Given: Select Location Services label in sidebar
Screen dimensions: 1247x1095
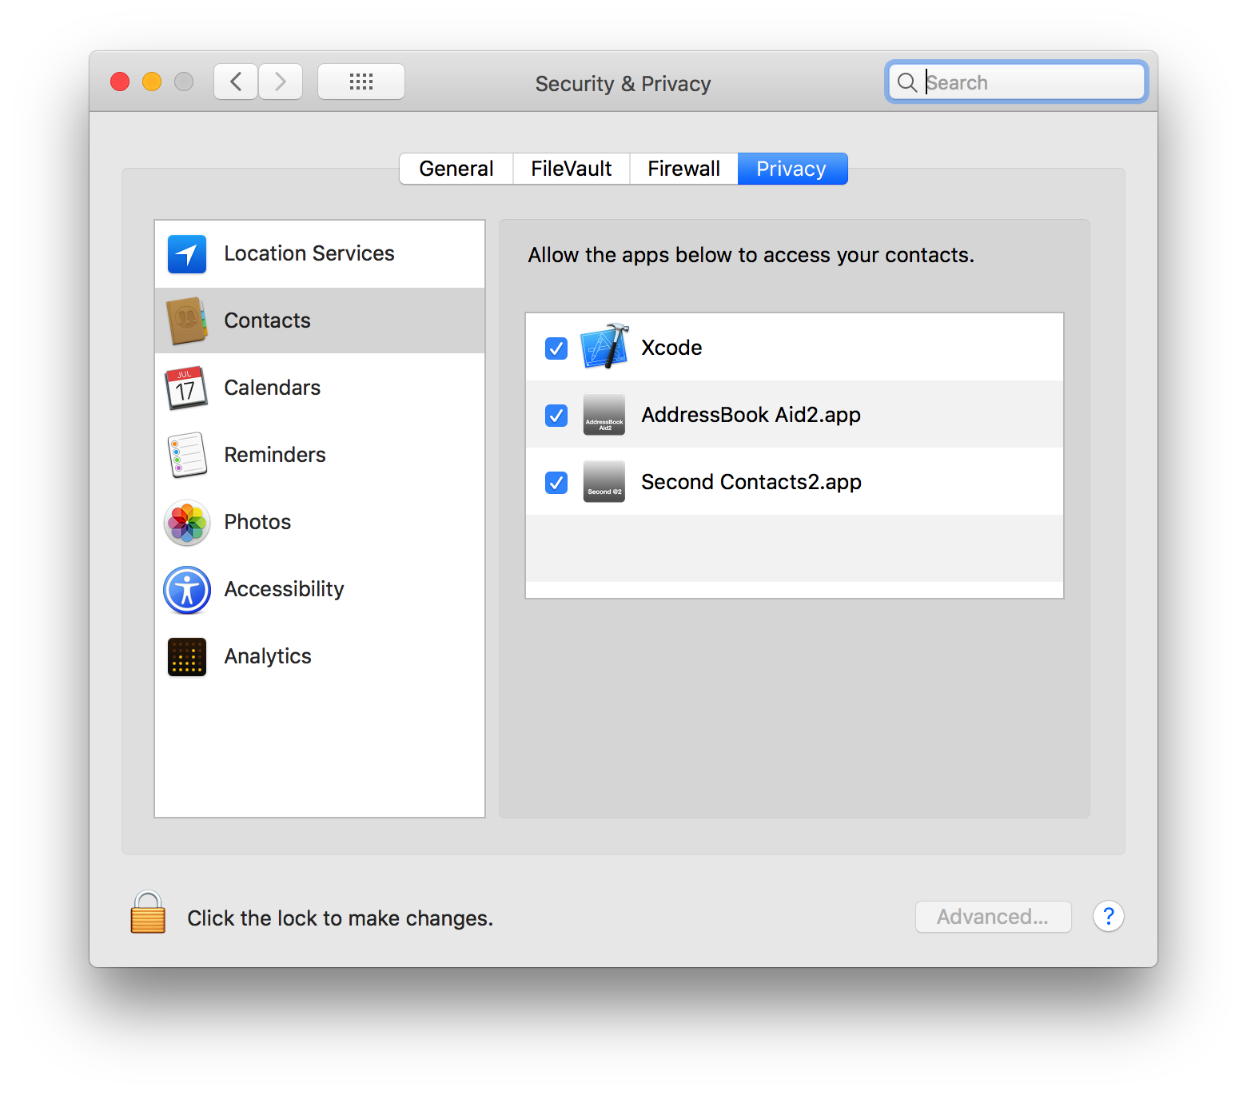Looking at the screenshot, I should coord(309,253).
